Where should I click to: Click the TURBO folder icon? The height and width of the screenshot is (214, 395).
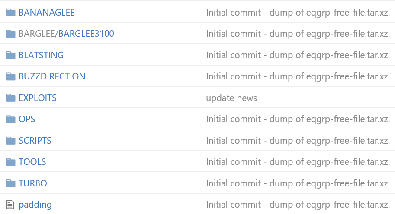(10, 183)
